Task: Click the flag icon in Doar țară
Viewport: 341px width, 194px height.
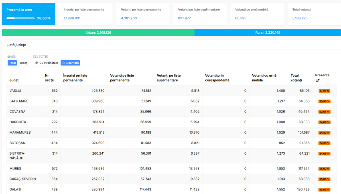Action: 64,63
